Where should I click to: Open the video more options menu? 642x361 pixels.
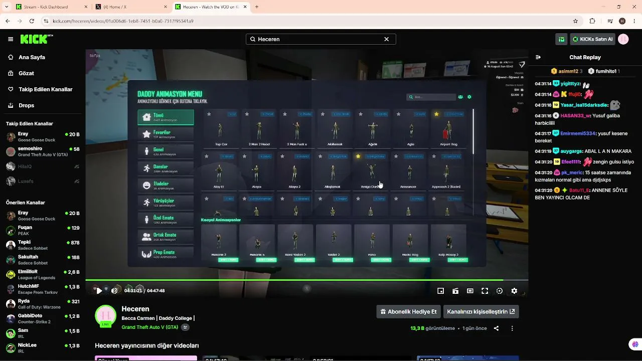coord(512,328)
